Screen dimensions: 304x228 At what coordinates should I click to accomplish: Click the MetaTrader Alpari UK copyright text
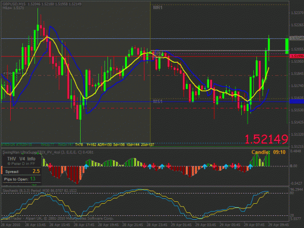[57, 218]
